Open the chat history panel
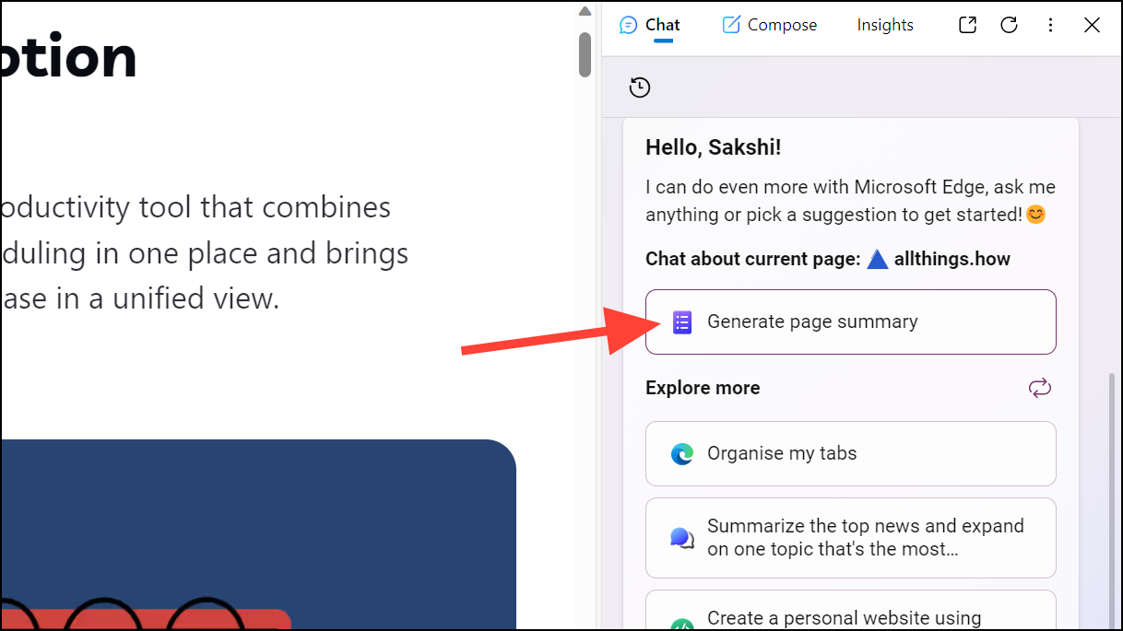The height and width of the screenshot is (631, 1123). [x=640, y=88]
